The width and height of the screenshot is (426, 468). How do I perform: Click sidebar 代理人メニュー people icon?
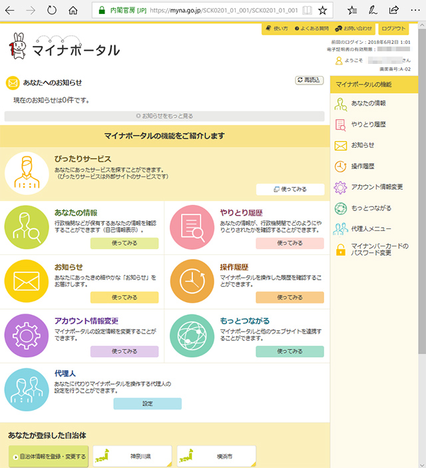340,229
